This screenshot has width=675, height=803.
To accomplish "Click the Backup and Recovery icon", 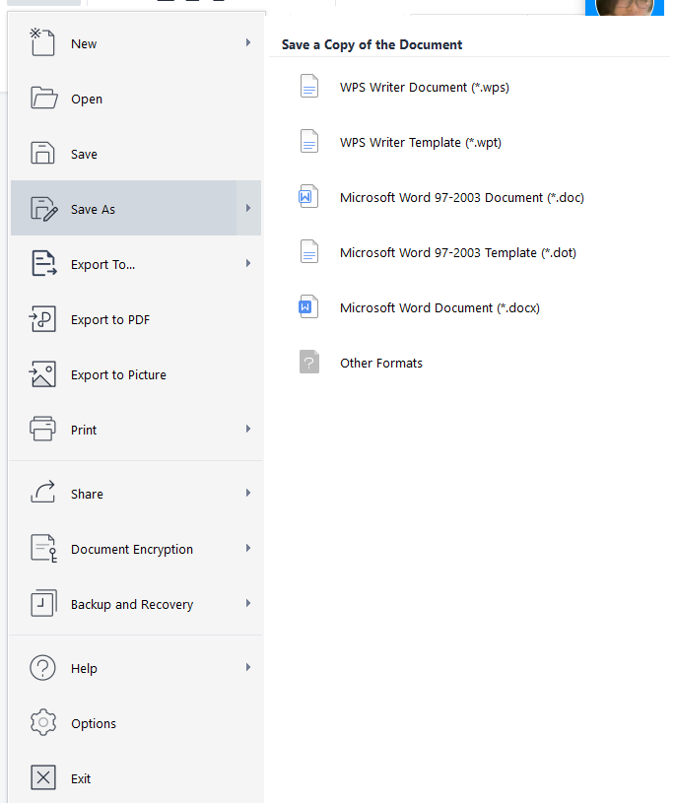I will click(x=43, y=604).
